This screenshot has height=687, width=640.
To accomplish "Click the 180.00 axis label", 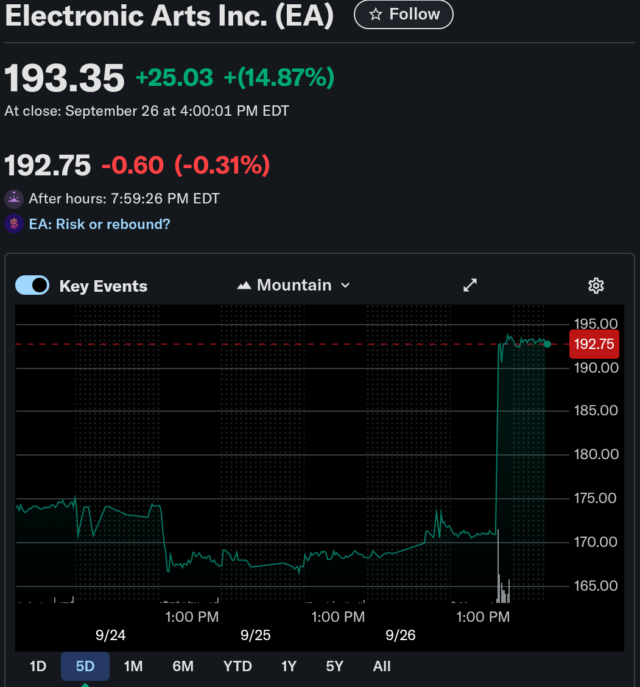I will [x=596, y=454].
